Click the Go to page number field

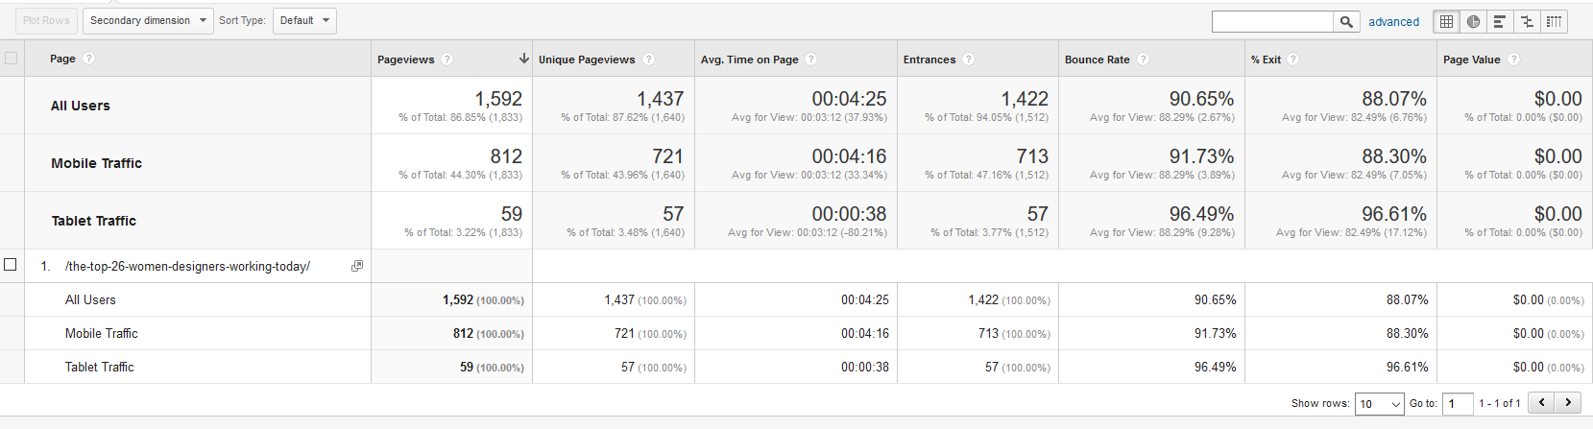click(1457, 404)
